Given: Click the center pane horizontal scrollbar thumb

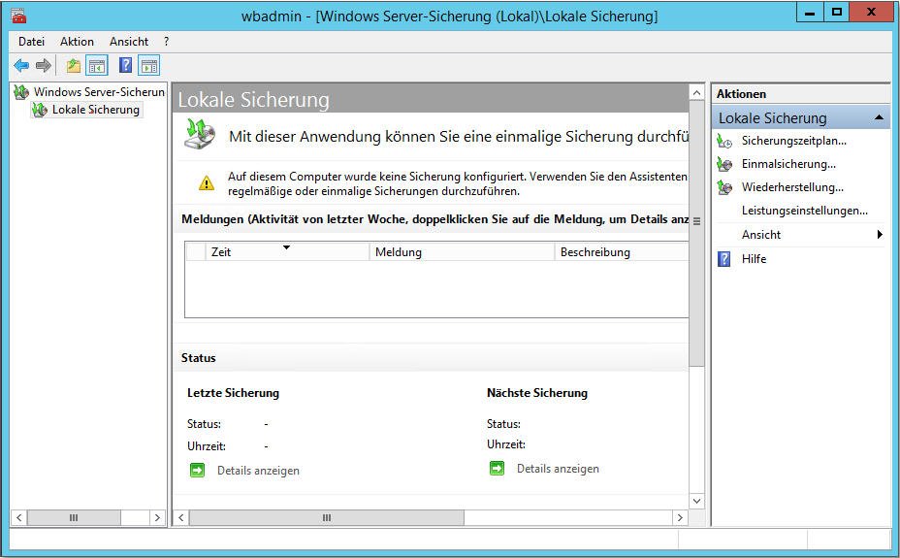Looking at the screenshot, I should coord(327,518).
